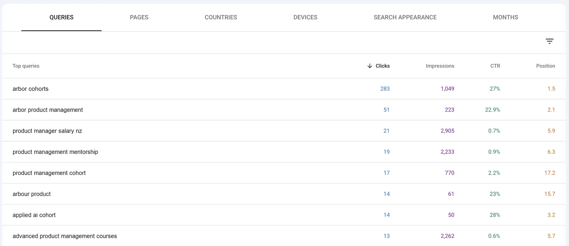Click the 21 clicks value
Screen dimensions: 569x246
[387, 131]
